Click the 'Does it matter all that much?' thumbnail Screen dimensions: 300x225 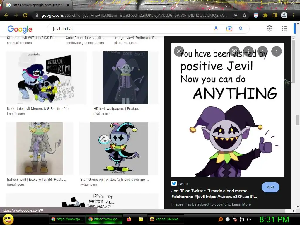pyautogui.click(x=82, y=201)
